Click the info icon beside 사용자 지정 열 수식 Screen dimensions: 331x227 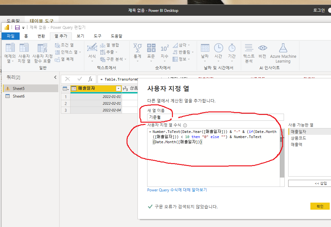[x=185, y=125]
